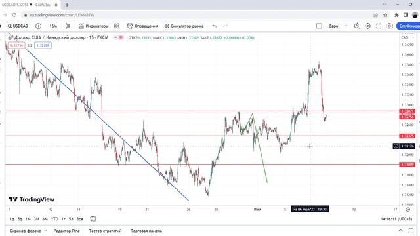Select the YTD date range

point(54,219)
